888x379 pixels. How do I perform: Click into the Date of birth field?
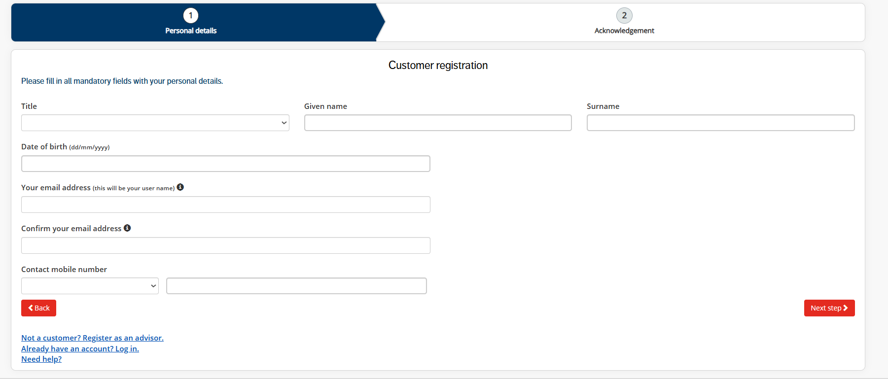[x=225, y=164]
